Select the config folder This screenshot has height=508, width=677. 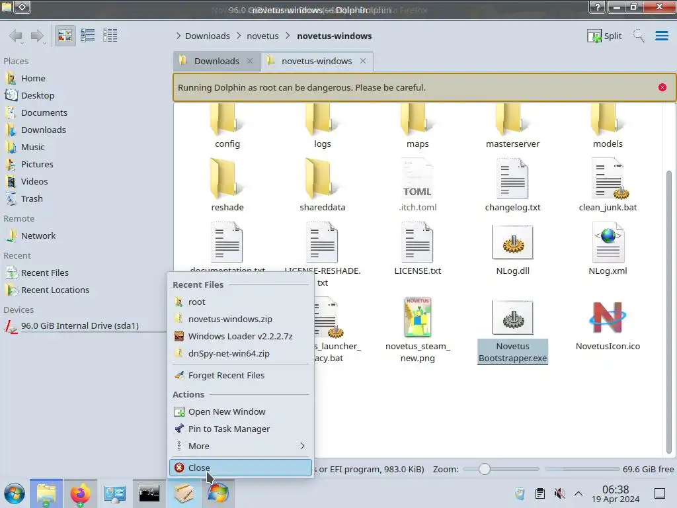tap(227, 126)
